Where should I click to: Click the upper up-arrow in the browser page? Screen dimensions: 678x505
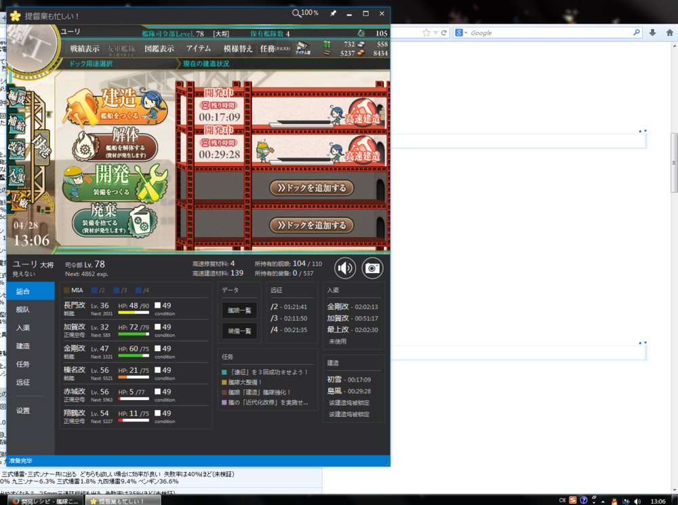coord(640,131)
